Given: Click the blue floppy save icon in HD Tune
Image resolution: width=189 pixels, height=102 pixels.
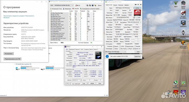Looking at the screenshot, I should tap(93, 6).
